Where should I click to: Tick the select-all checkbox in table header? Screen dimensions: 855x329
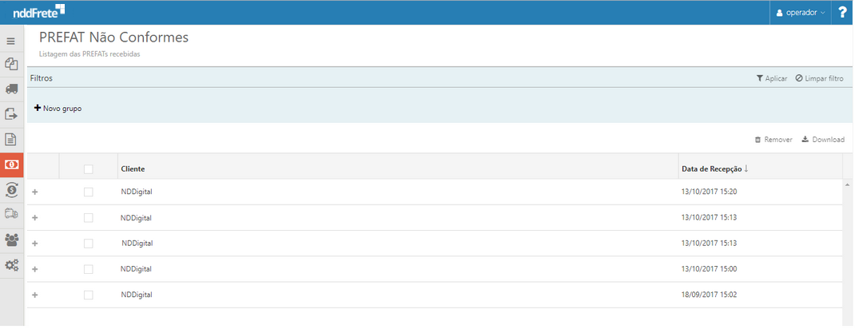coord(88,168)
